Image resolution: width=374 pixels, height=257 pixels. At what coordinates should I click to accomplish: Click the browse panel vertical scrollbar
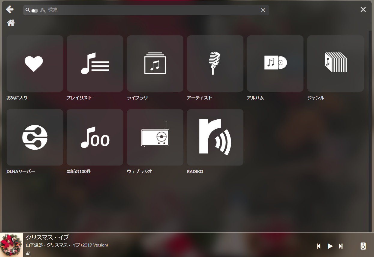coord(370,130)
